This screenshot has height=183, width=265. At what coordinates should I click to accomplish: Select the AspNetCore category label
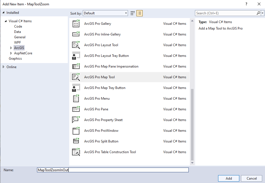point(23,53)
